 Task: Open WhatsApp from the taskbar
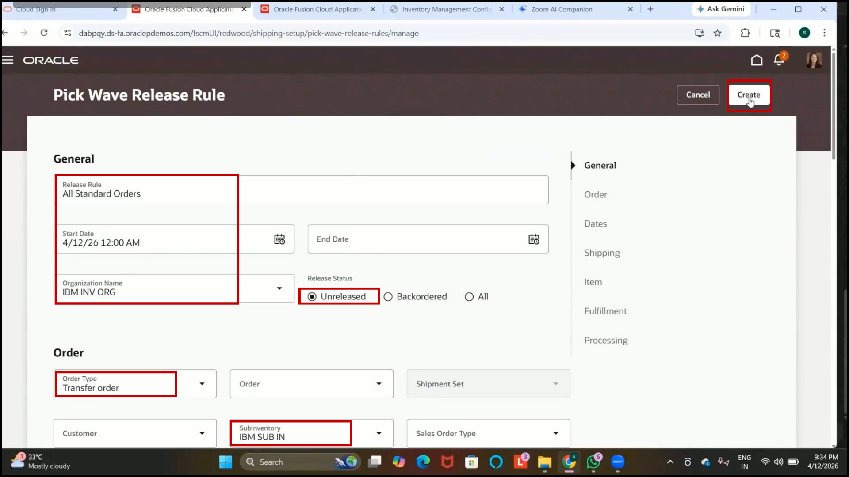593,462
